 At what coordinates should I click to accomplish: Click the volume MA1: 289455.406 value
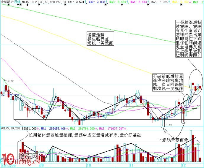[x=53, y=129]
